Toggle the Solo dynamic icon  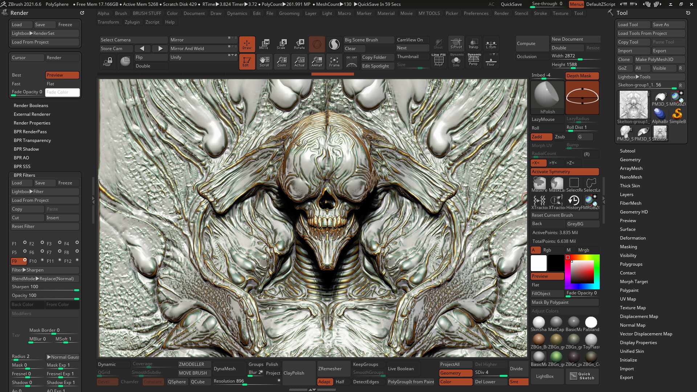click(456, 60)
